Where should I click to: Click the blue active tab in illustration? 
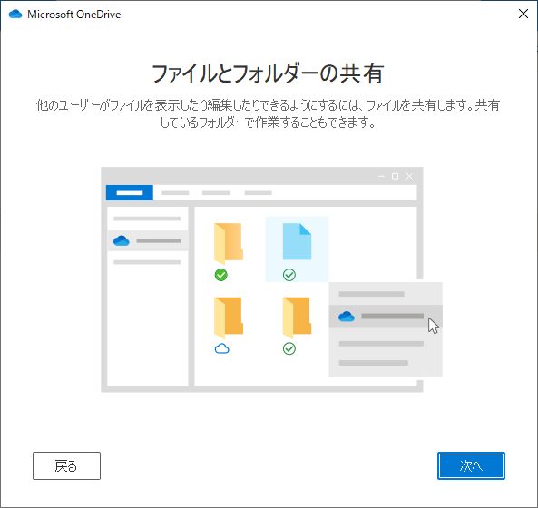tap(130, 193)
